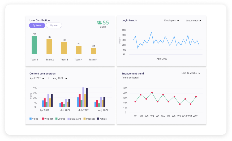Viewport: 232px width, 141px height.
Task: Expand the Last month dropdown
Action: [x=193, y=21]
